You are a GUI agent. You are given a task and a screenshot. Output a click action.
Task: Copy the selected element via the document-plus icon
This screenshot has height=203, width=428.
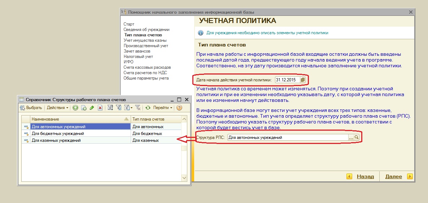click(x=84, y=108)
